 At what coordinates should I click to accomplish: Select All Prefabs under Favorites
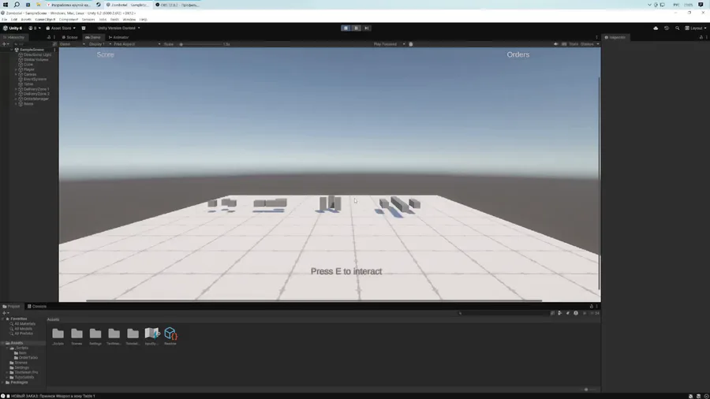(x=23, y=334)
